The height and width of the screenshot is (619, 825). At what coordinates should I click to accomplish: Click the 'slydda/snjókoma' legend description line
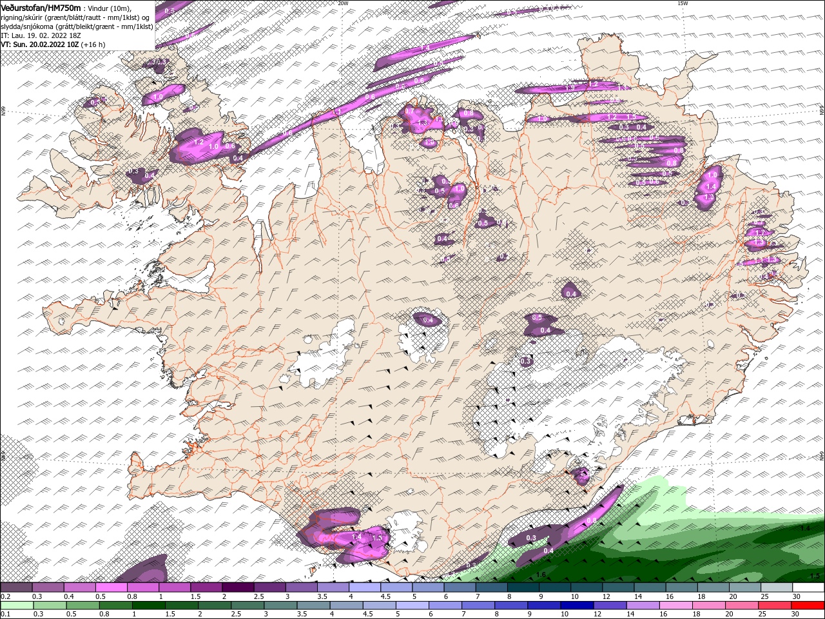point(77,26)
